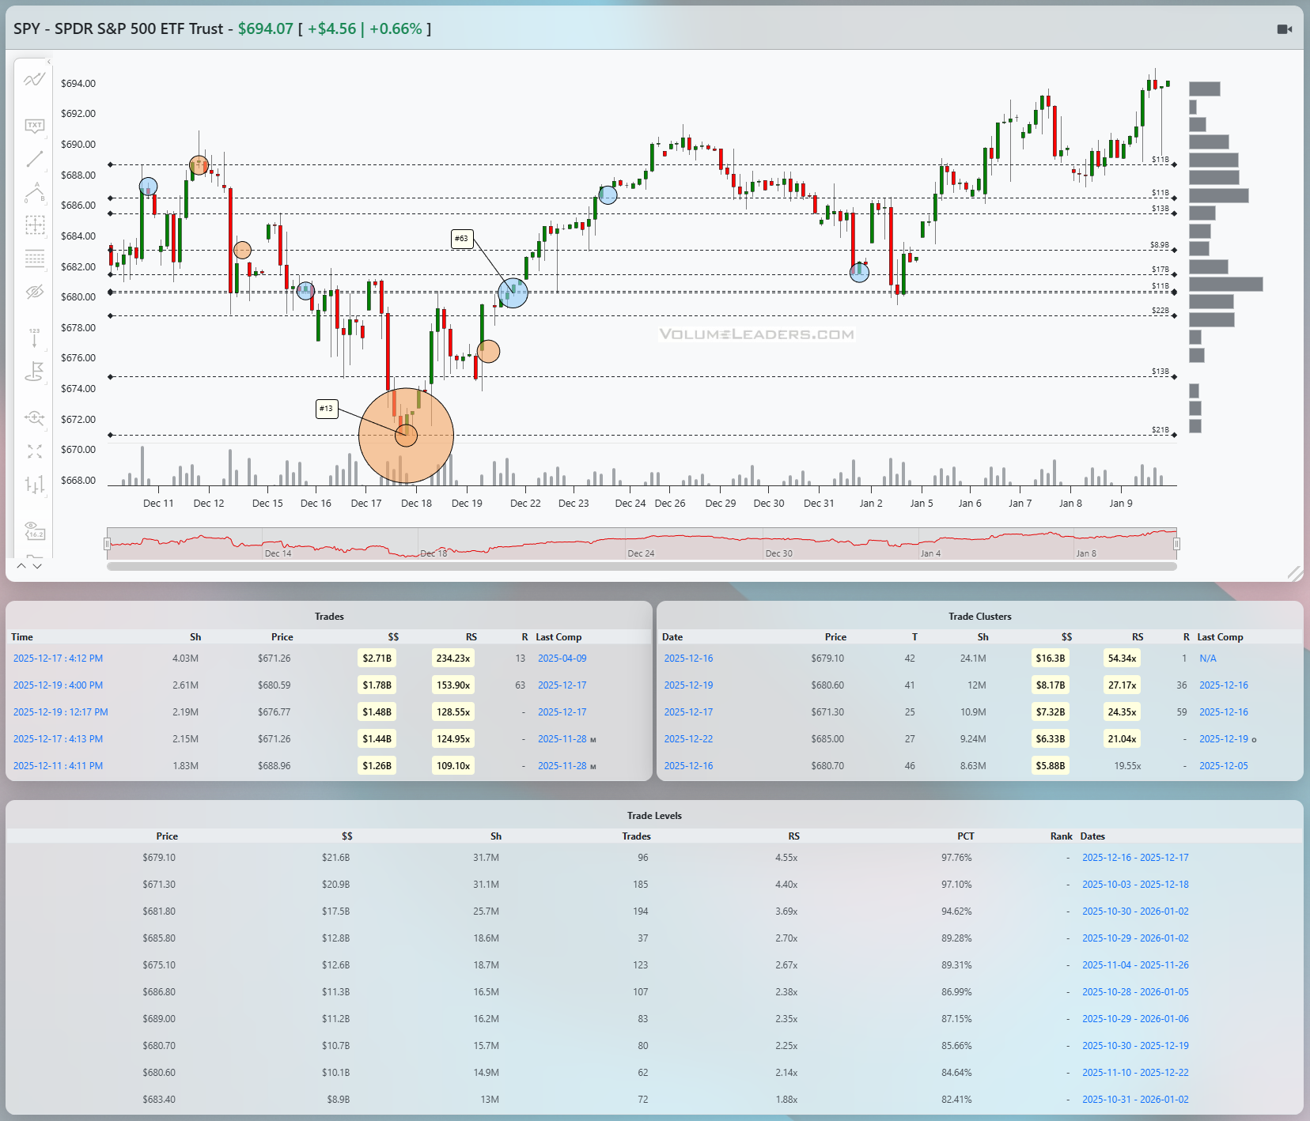Move toolbar down with the down chevron

37,566
